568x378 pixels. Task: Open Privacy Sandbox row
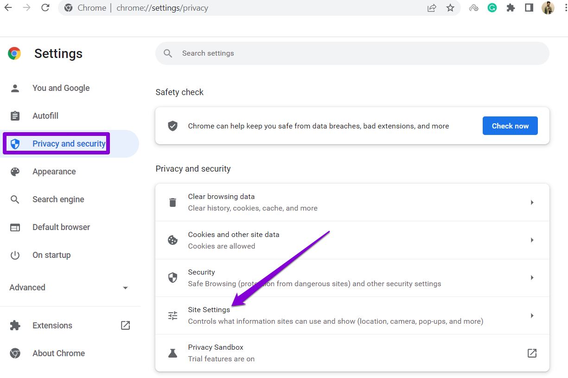point(352,353)
